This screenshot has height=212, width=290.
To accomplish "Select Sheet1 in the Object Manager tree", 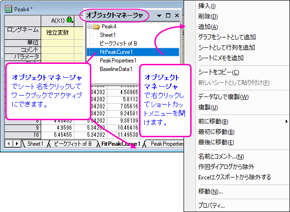I will click(x=108, y=35).
